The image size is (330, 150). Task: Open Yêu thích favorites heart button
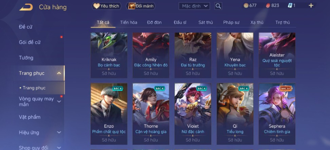click(106, 6)
